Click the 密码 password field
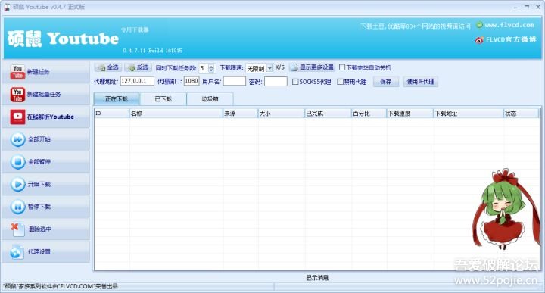Viewport: 545px width, 293px height. 276,81
